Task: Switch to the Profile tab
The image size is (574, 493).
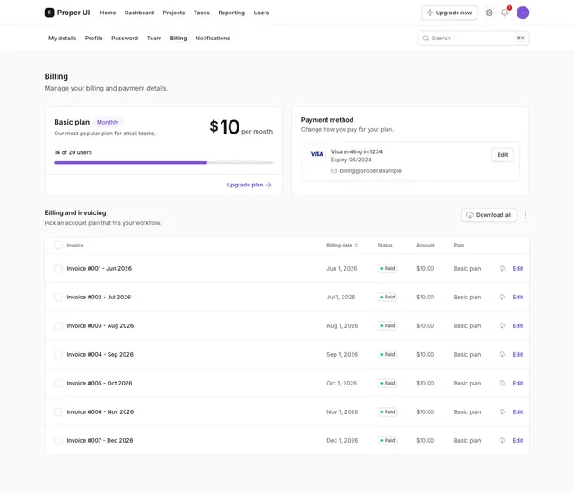Action: [x=93, y=38]
